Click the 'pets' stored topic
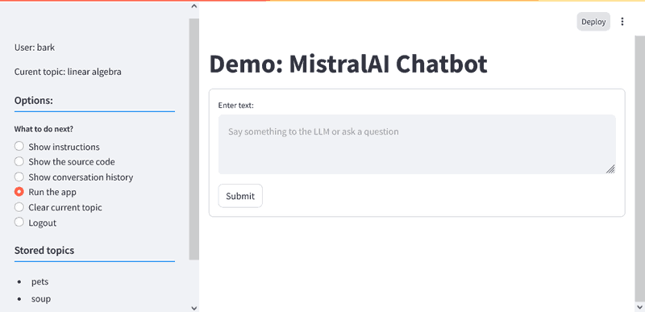Screen dimensions: 645x312 point(40,282)
